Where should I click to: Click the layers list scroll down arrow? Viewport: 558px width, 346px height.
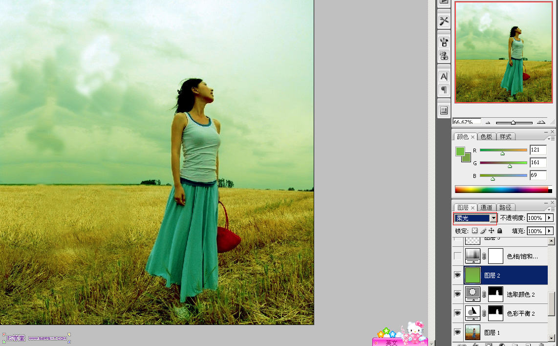[x=551, y=338]
